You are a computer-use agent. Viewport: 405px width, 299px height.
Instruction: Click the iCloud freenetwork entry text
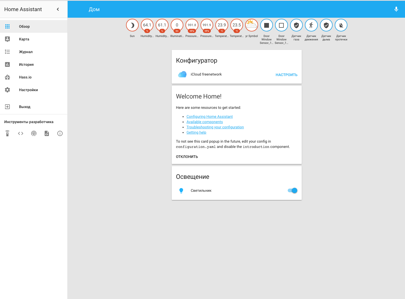tap(206, 74)
